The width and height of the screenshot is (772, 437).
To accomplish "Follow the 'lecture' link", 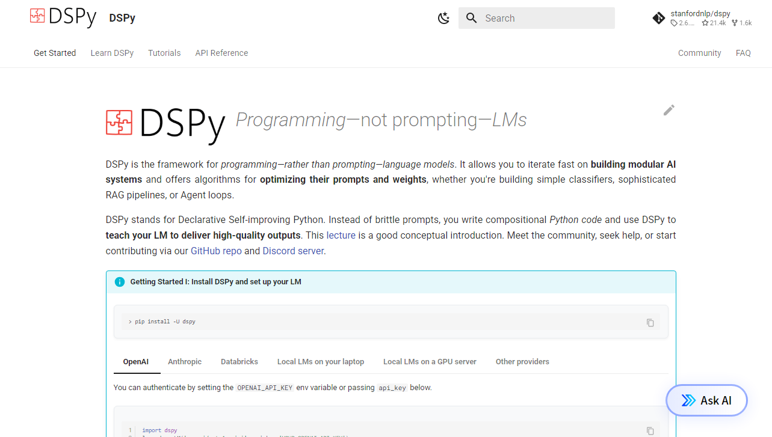I will (x=341, y=235).
